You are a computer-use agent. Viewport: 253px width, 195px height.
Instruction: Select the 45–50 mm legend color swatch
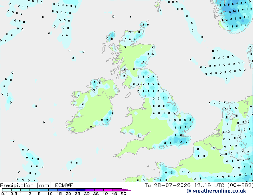point(117,190)
